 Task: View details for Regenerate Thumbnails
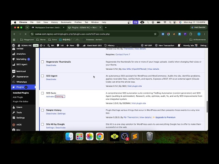pyautogui.click(x=153, y=69)
